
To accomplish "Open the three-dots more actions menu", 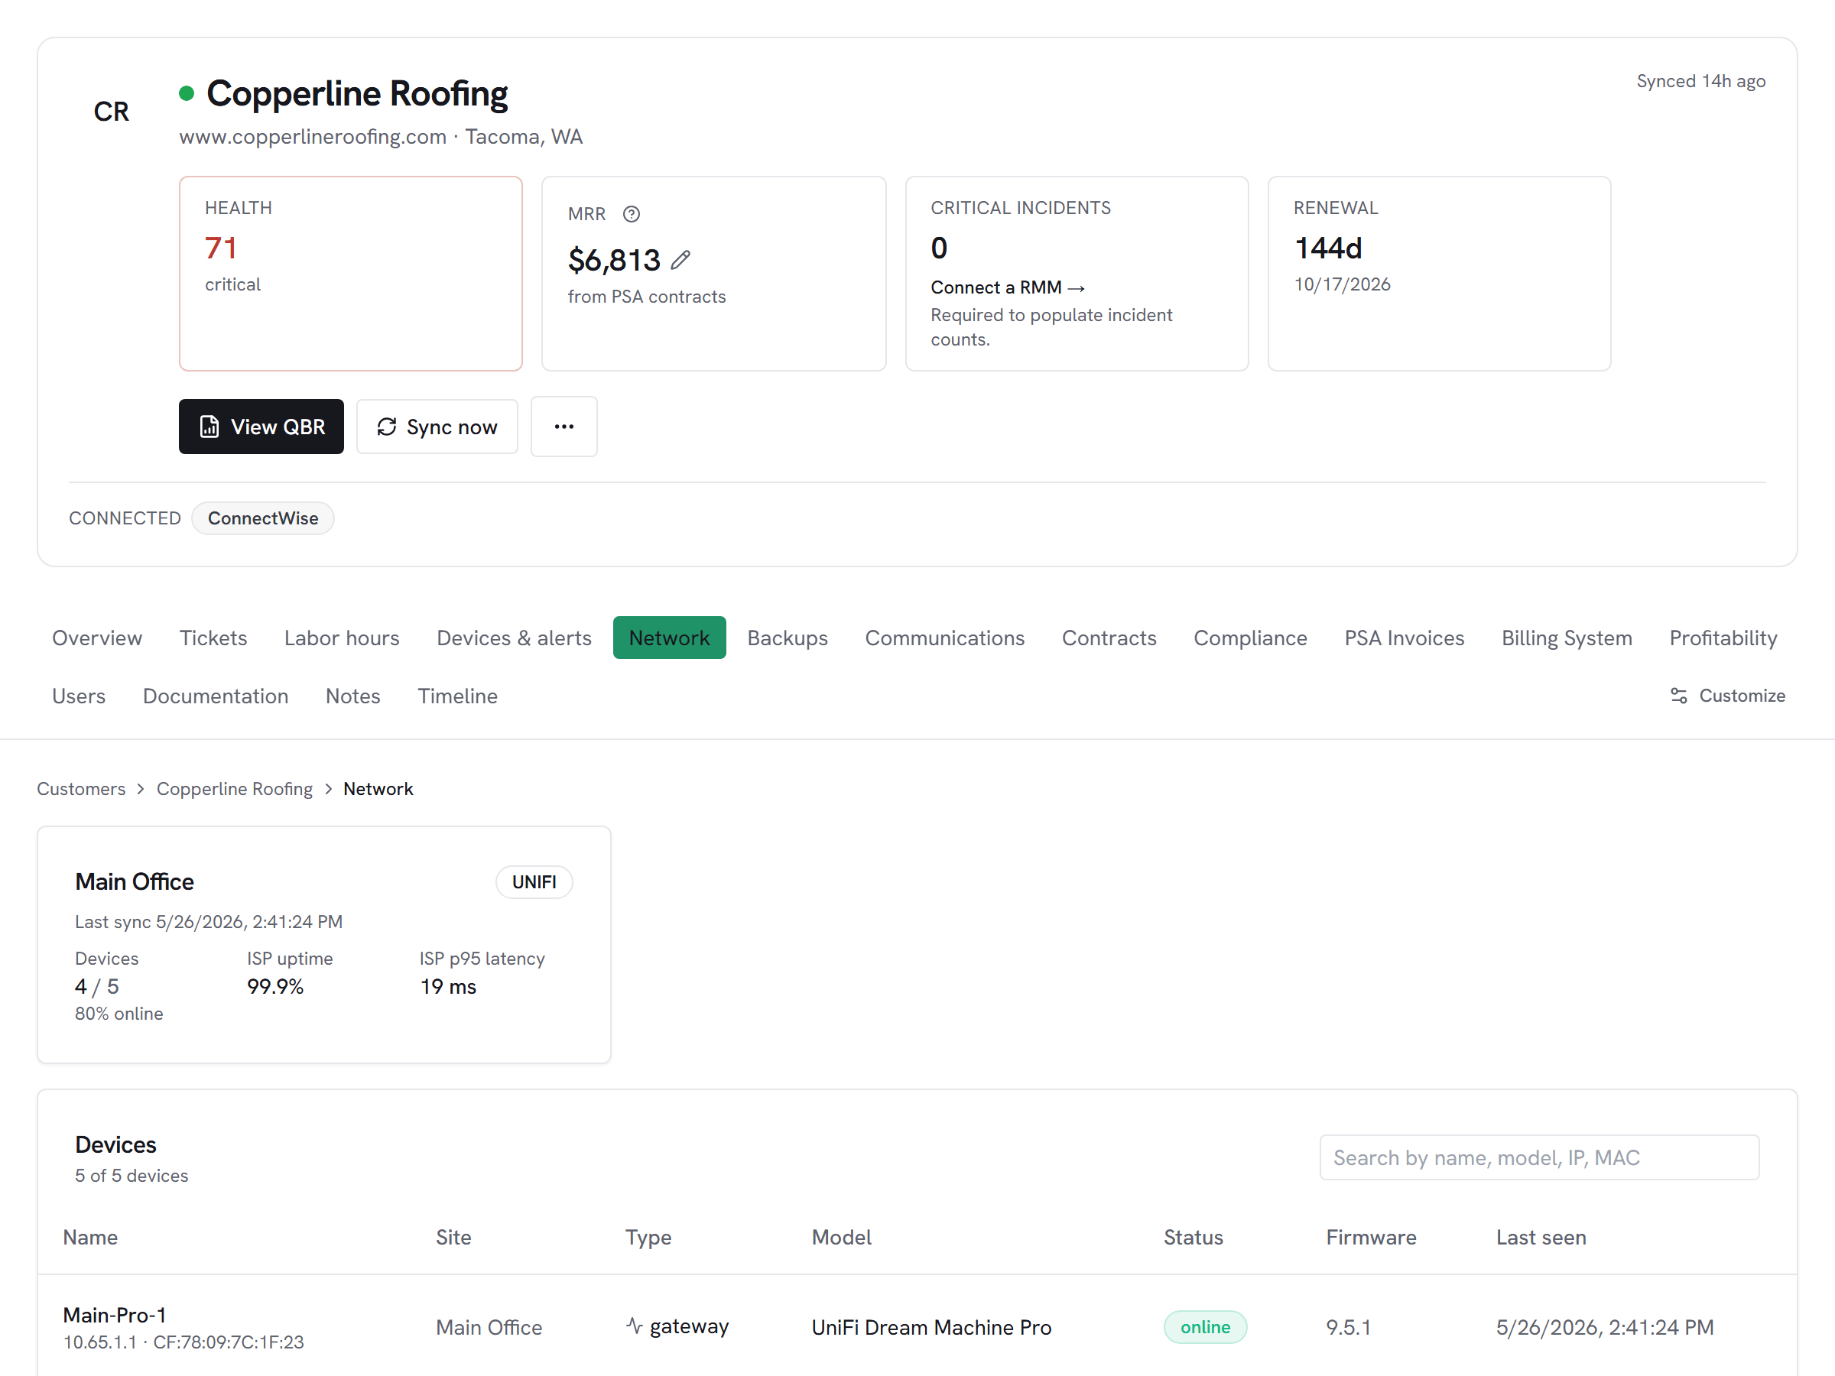I will [564, 427].
